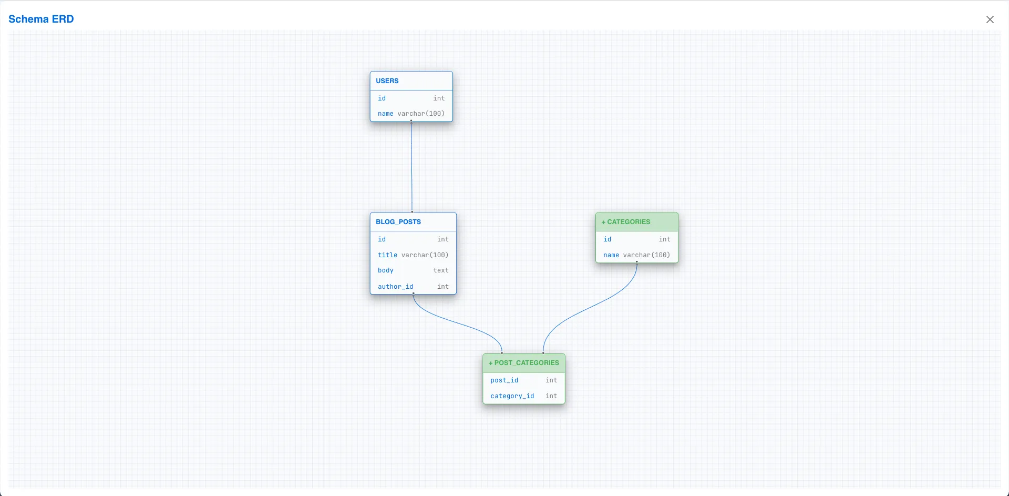
Task: Select the title column in BLOG_POSTS
Action: click(413, 255)
